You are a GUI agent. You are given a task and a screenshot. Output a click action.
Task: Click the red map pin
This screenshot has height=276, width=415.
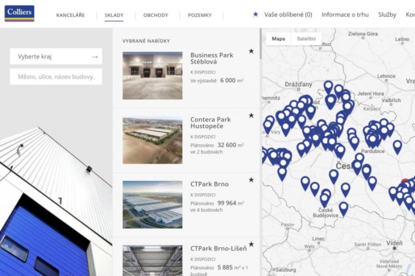(x=405, y=181)
